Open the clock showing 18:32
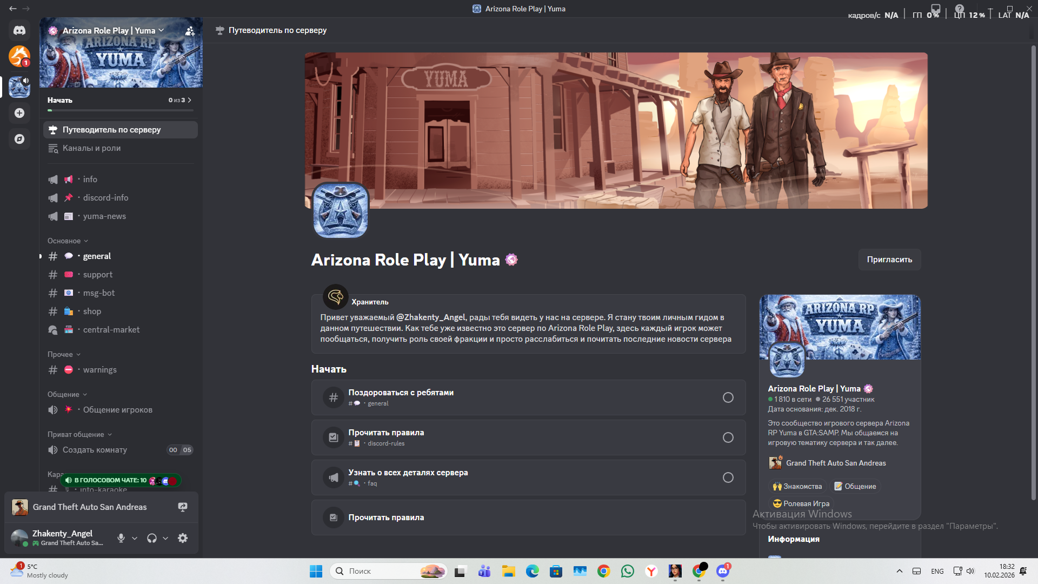 click(999, 571)
